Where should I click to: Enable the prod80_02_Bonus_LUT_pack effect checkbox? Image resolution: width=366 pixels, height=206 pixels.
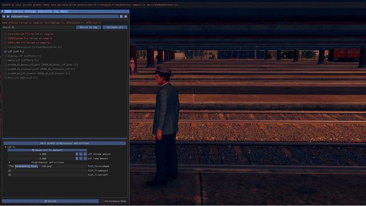tap(5, 65)
